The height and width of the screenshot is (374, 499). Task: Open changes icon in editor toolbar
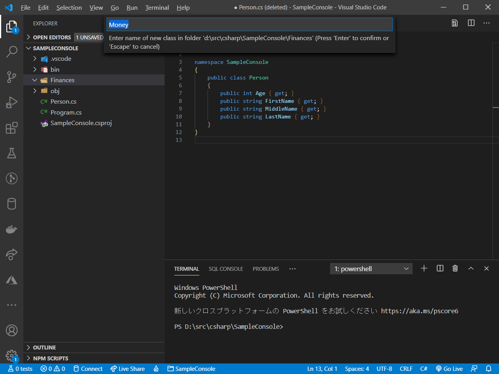[x=455, y=23]
